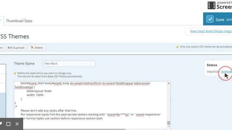Open the Ecwid Design help link

click(x=211, y=31)
